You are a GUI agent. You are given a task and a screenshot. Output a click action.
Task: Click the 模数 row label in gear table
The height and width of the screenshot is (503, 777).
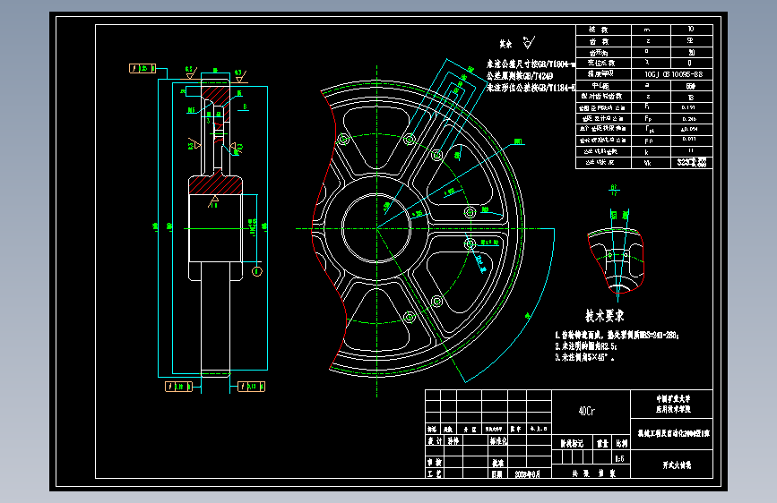pos(599,30)
